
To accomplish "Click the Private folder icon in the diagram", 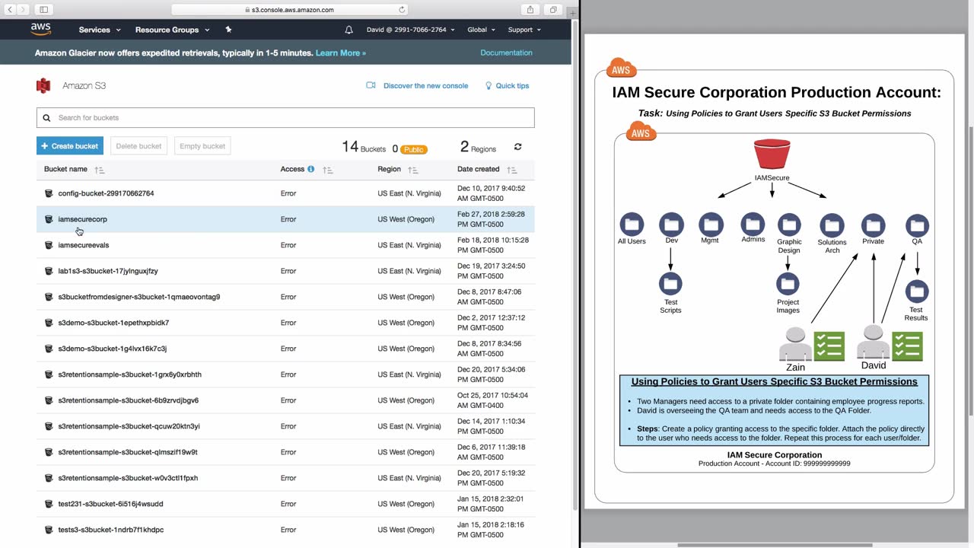I will coord(873,225).
